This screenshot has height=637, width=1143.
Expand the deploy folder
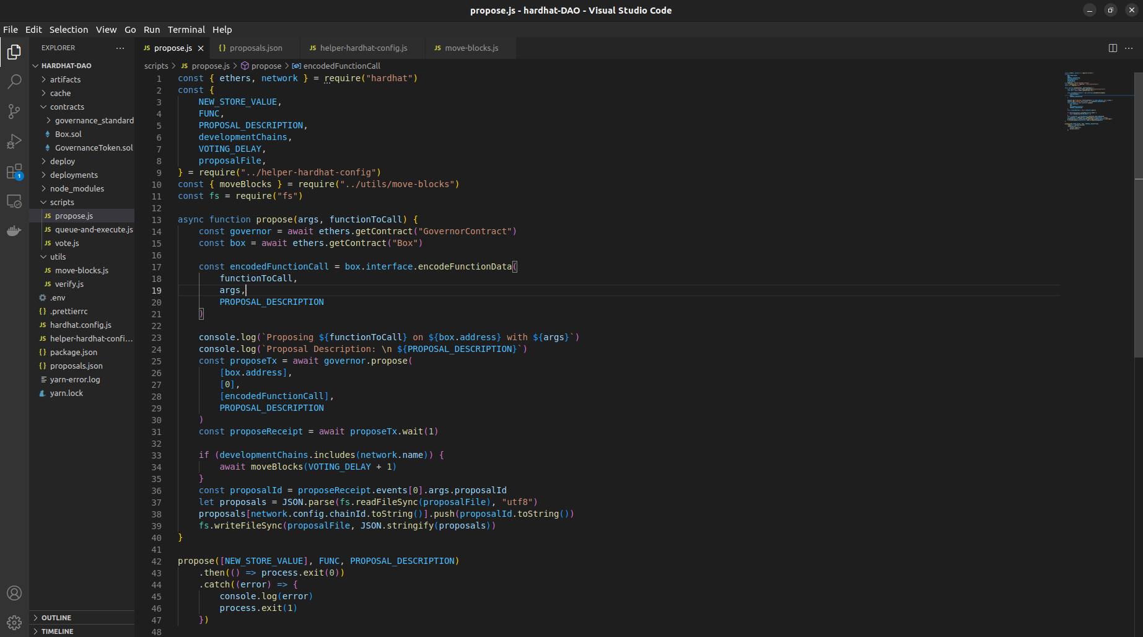(x=43, y=161)
